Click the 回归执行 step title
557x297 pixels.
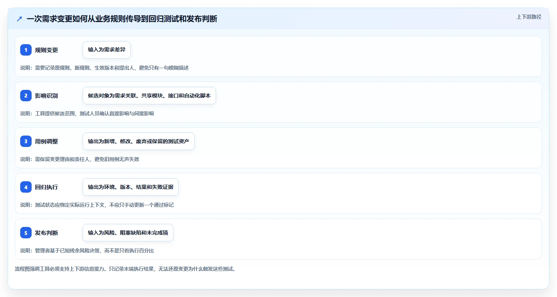tap(46, 187)
